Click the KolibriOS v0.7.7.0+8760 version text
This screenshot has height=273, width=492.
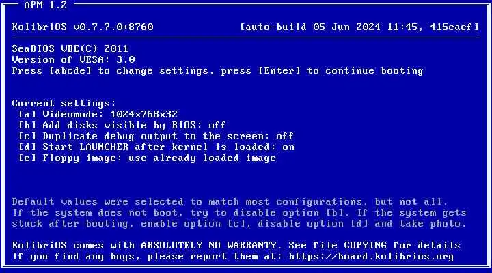pyautogui.click(x=83, y=27)
